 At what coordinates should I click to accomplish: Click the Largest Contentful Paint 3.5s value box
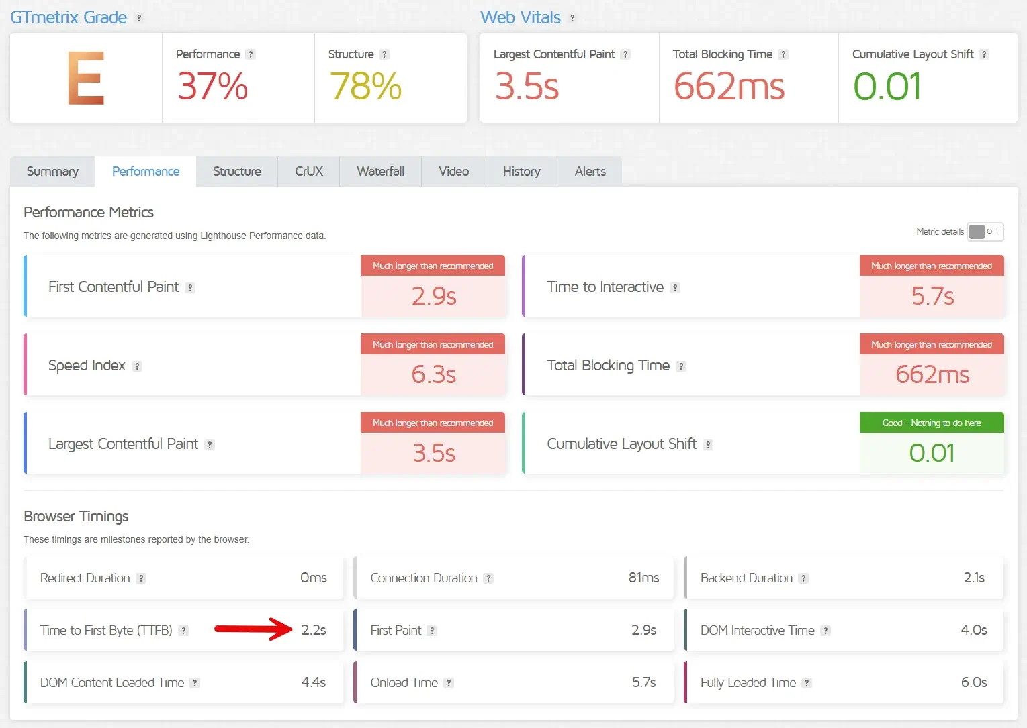coord(433,444)
